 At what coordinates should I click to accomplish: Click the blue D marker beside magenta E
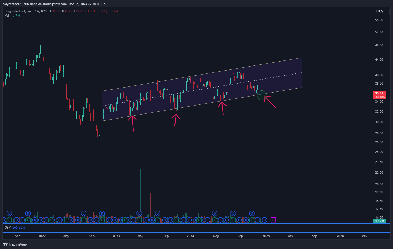[264, 220]
